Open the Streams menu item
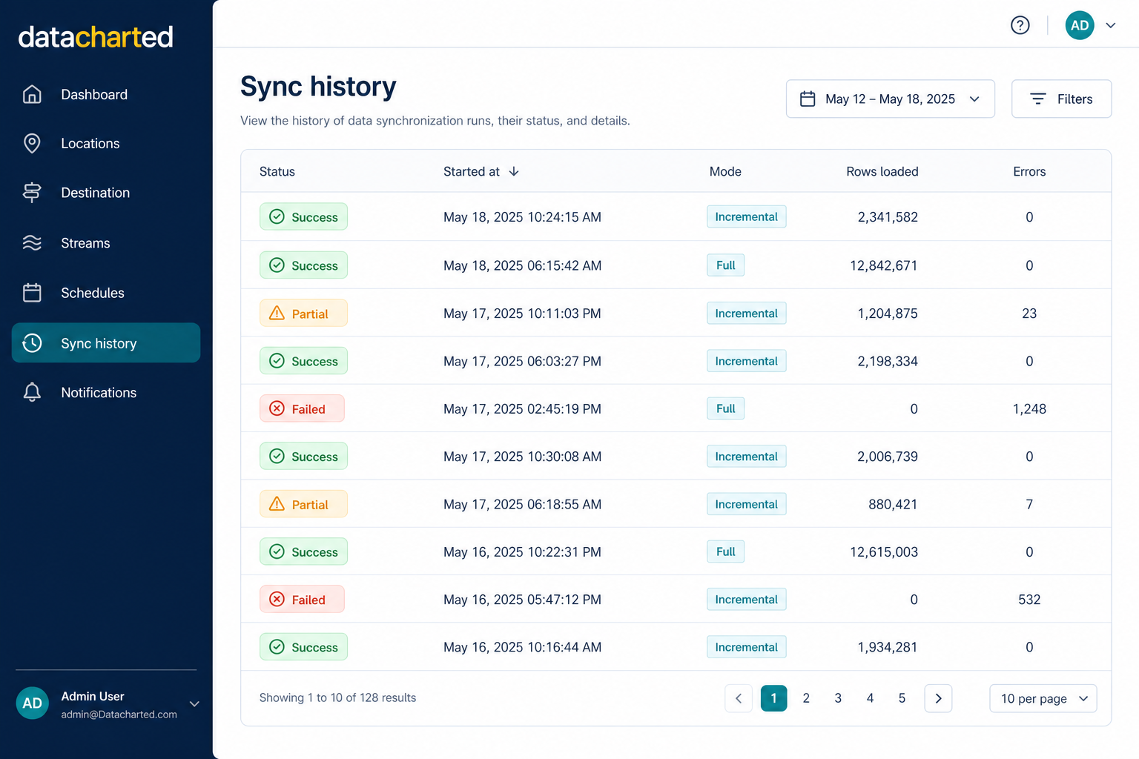The width and height of the screenshot is (1139, 759). [106, 243]
